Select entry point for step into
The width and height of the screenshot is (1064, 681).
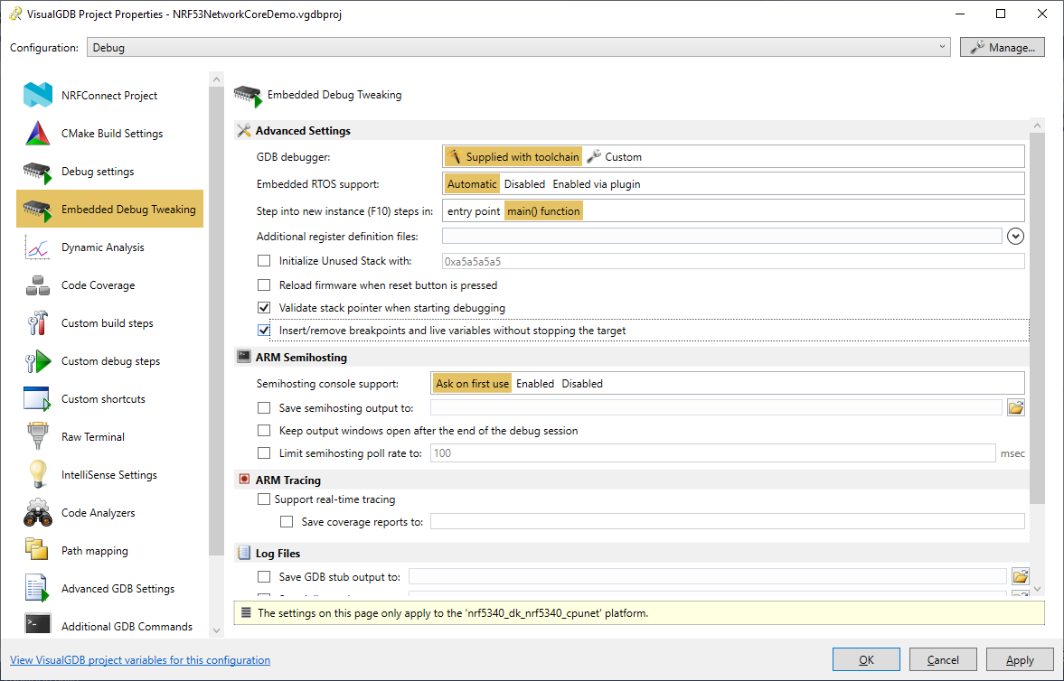tap(474, 211)
